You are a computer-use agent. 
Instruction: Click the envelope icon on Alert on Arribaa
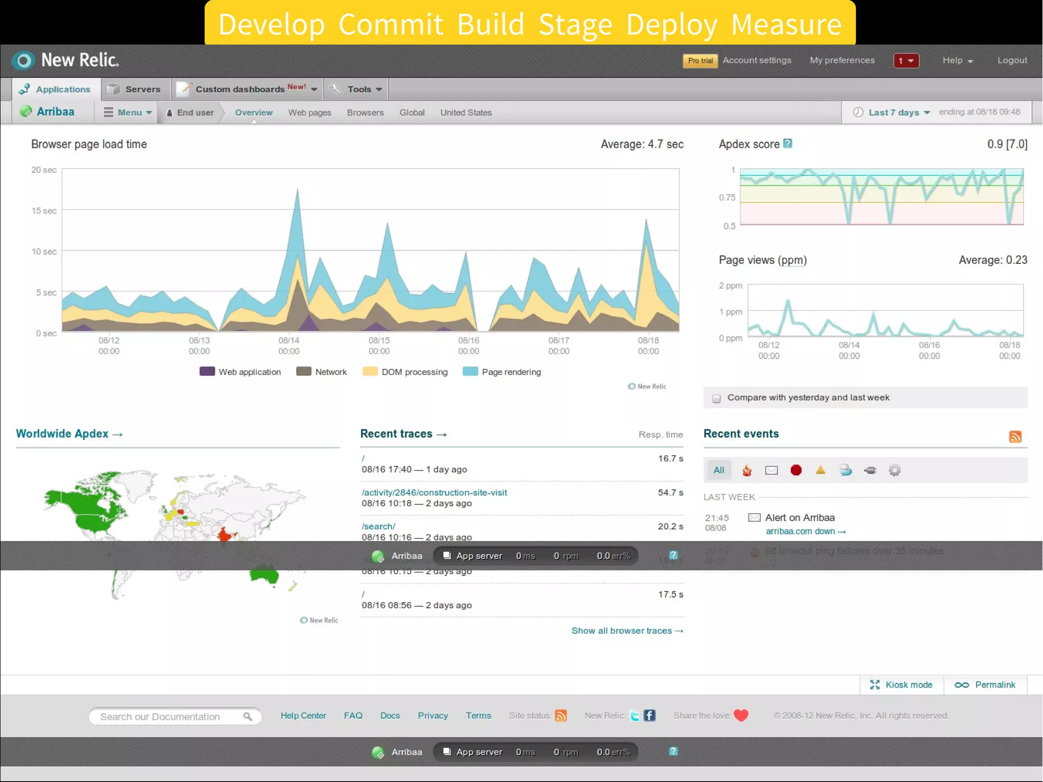754,518
